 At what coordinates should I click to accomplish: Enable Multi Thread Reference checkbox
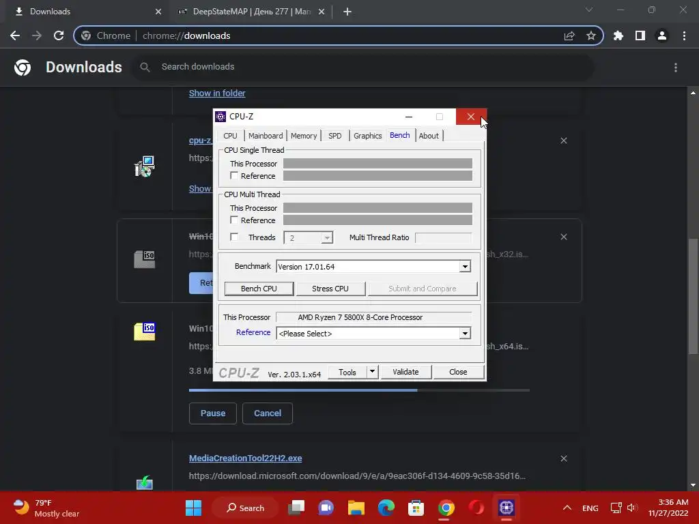[234, 220]
